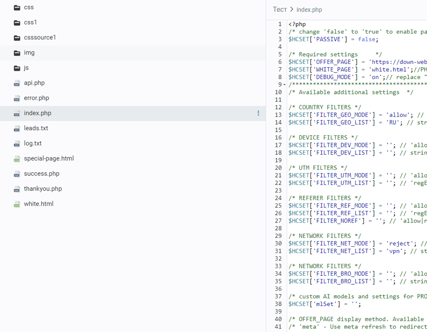Click the css1 folder icon
The image size is (427, 332).
tap(17, 23)
